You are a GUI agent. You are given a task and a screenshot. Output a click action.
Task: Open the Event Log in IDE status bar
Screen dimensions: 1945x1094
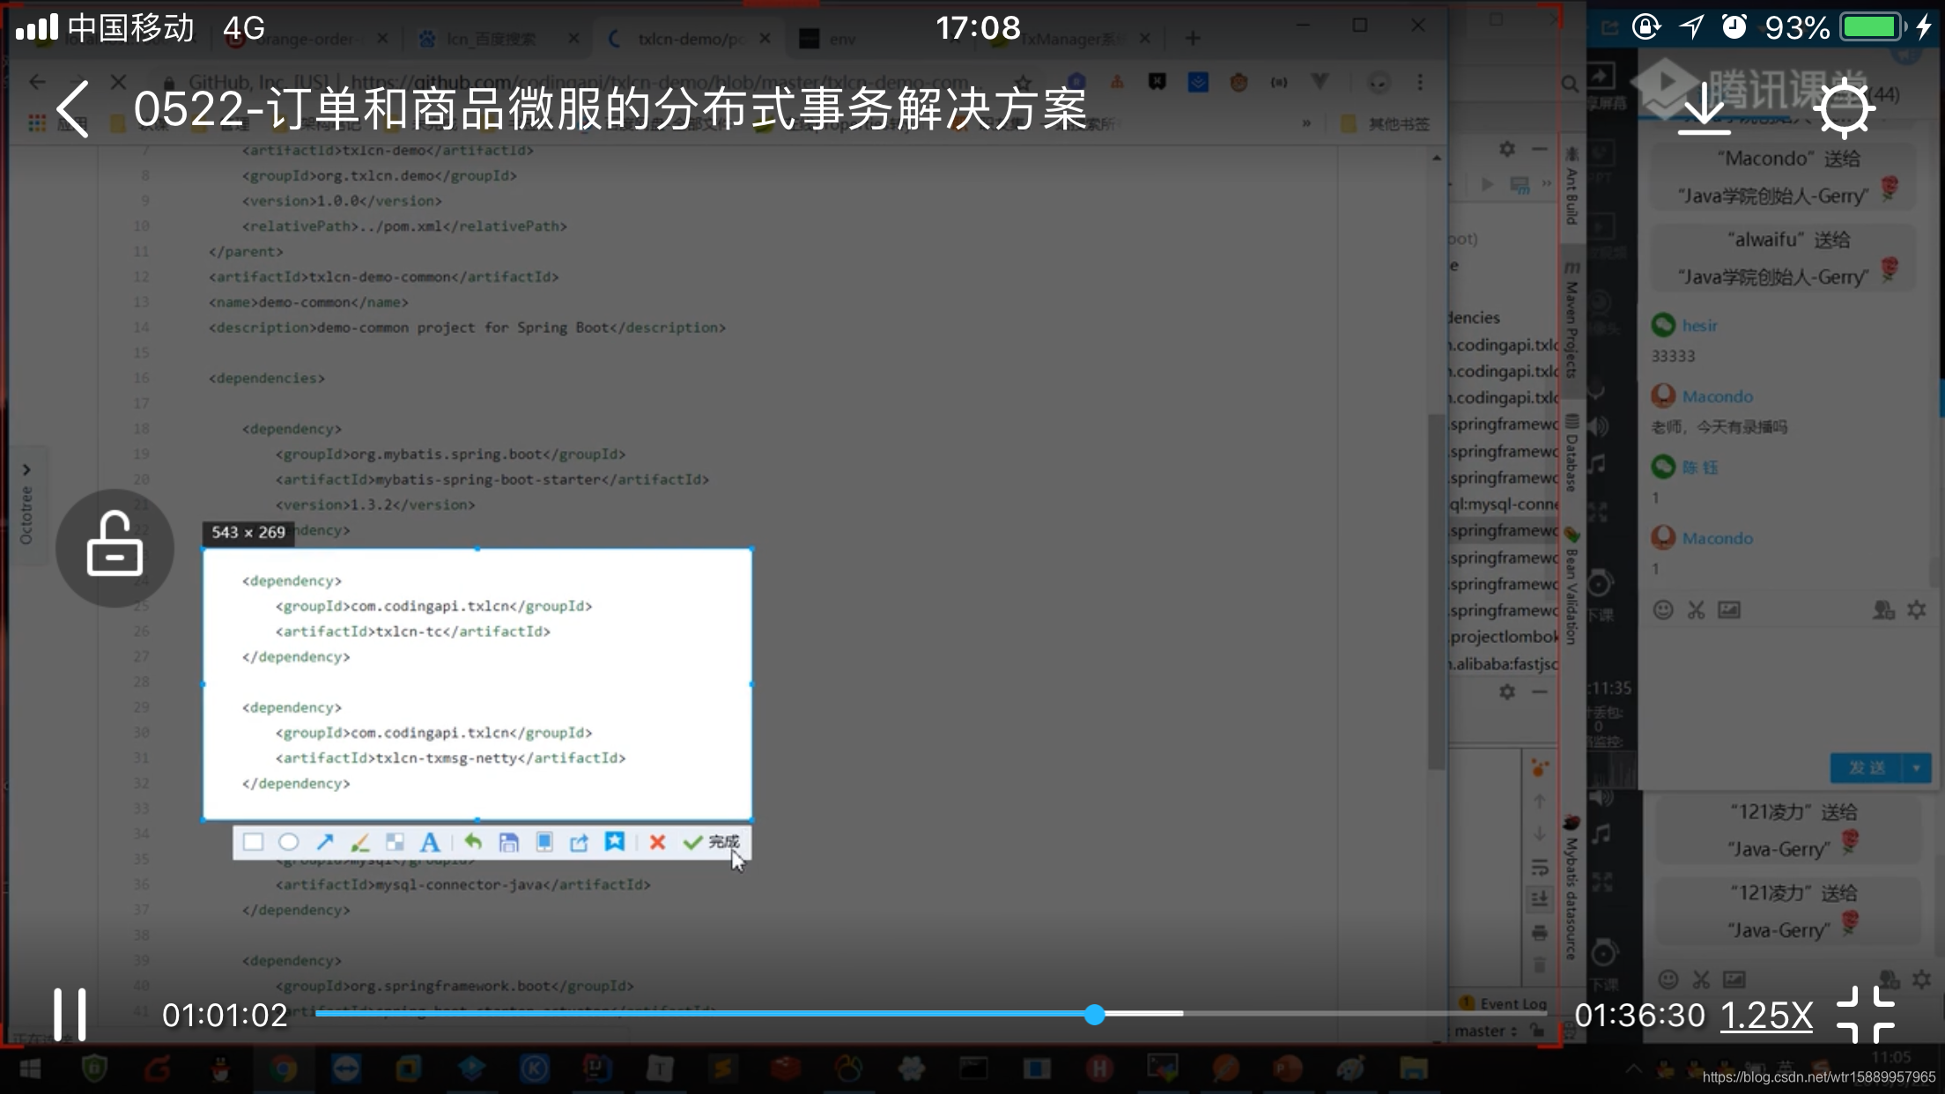coord(1502,1003)
